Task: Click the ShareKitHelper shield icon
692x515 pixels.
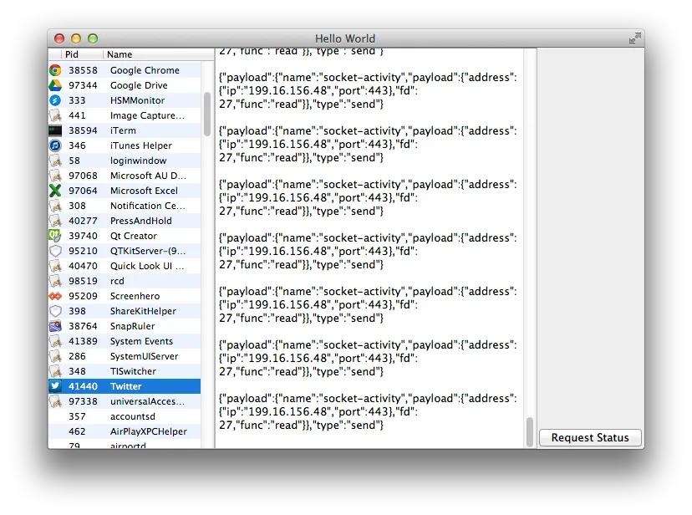Action: point(55,311)
